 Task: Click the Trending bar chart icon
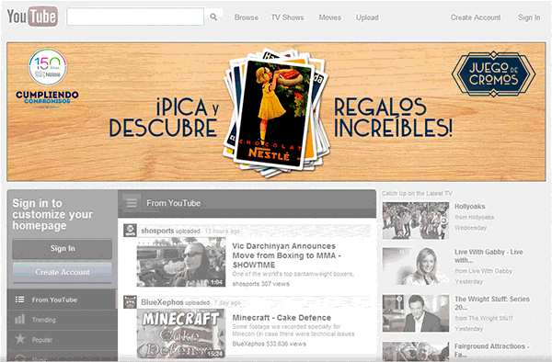(19, 319)
